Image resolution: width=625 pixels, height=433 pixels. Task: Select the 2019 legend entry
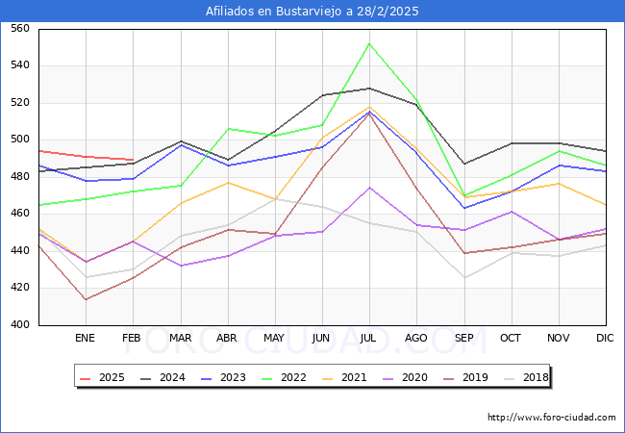(x=465, y=377)
